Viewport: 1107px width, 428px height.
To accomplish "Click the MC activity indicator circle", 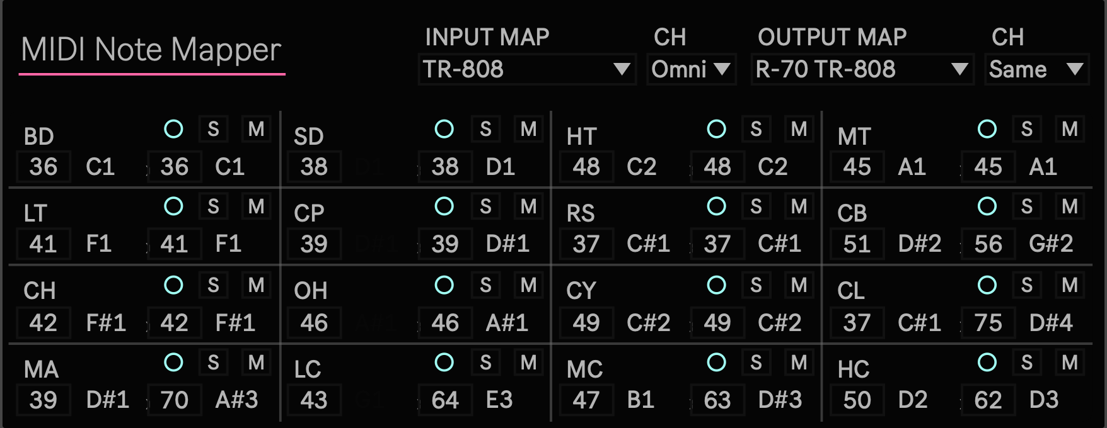I will (716, 362).
